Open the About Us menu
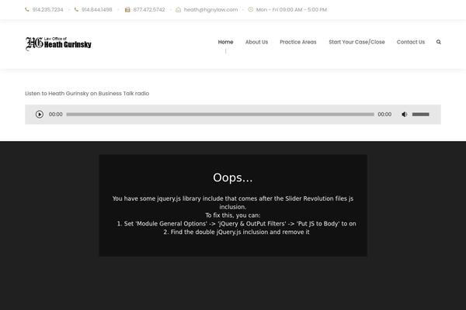The width and height of the screenshot is (466, 310). (x=256, y=42)
